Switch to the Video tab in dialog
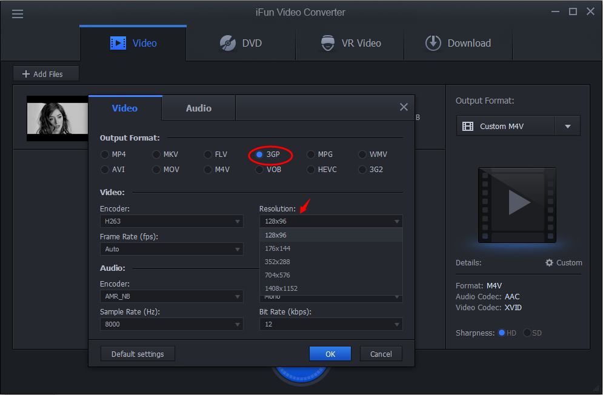603x395 pixels. coord(125,108)
